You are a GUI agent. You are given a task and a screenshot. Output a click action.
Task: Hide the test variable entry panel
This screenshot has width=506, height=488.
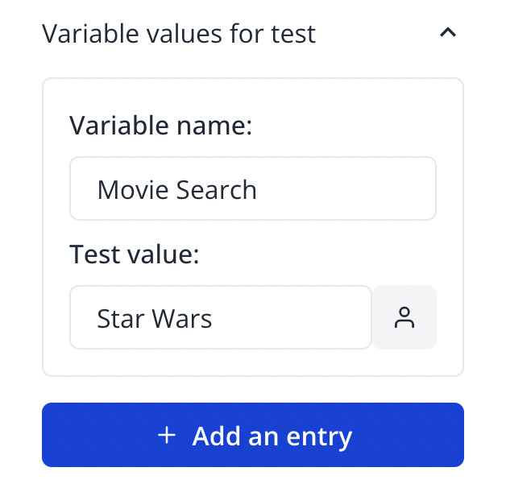click(448, 34)
